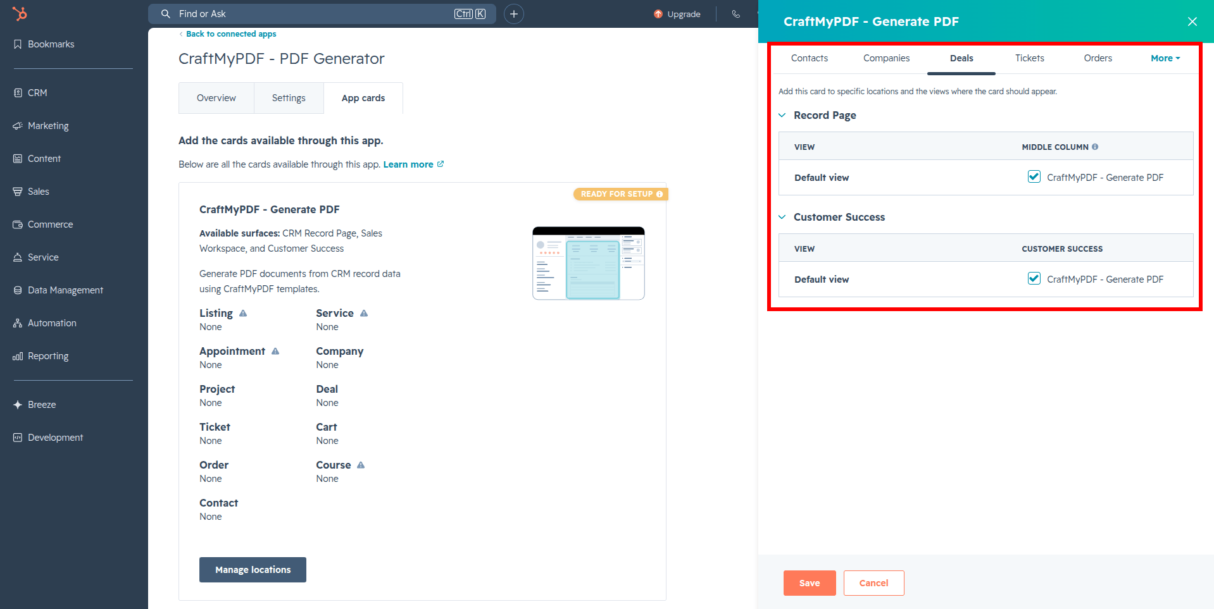Open the CRM menu in sidebar
Viewport: 1214px width, 609px height.
click(30, 93)
